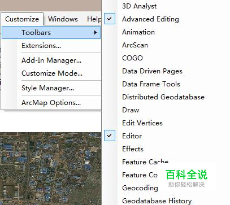Show the Data Frame Tools toolbar

[x=151, y=84]
